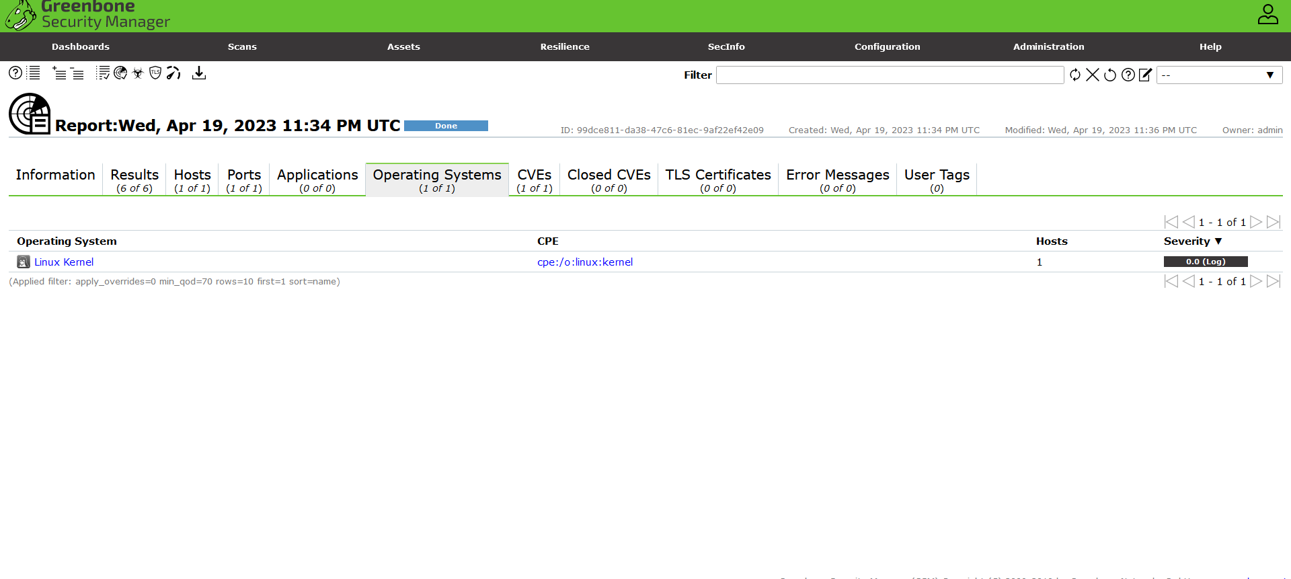The width and height of the screenshot is (1291, 579).
Task: Add report to assets with plus-list icon
Action: click(x=59, y=73)
